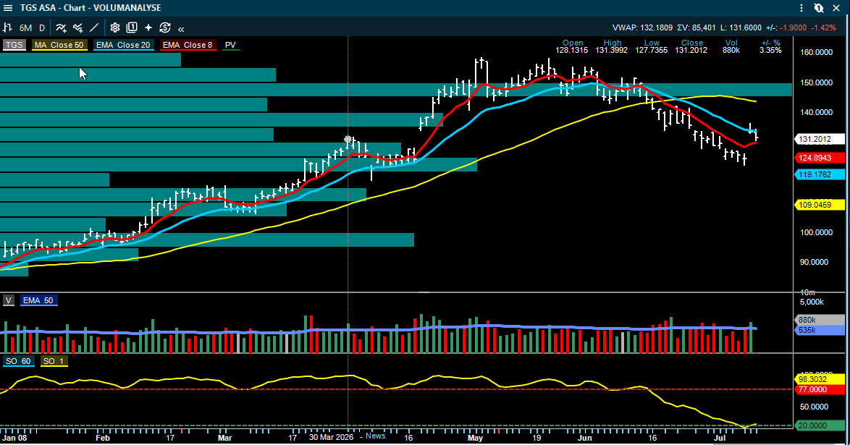Click the -1.42% change percentage
The width and height of the screenshot is (850, 445).
[824, 27]
